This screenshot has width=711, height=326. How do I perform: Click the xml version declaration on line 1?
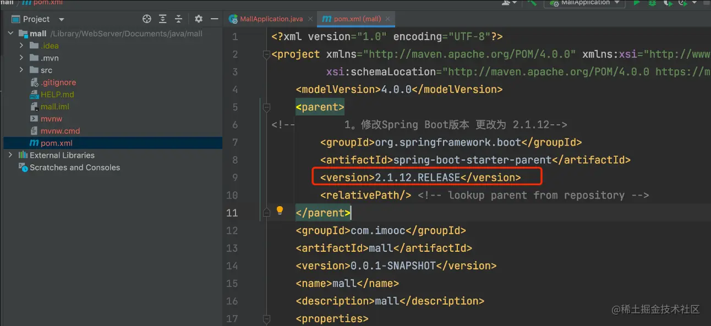point(387,36)
